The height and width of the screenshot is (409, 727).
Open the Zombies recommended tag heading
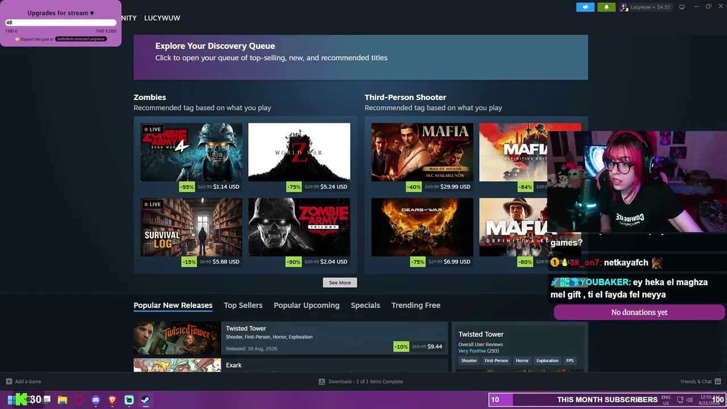(150, 97)
